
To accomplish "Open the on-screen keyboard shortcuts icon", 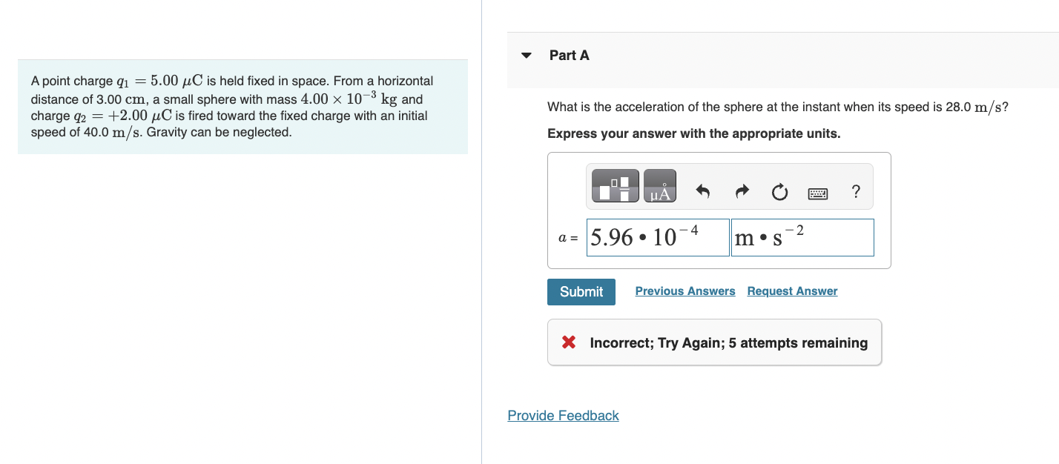I will click(x=816, y=193).
